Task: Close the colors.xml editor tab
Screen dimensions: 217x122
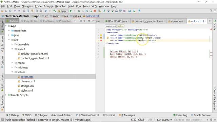Action: [205, 21]
